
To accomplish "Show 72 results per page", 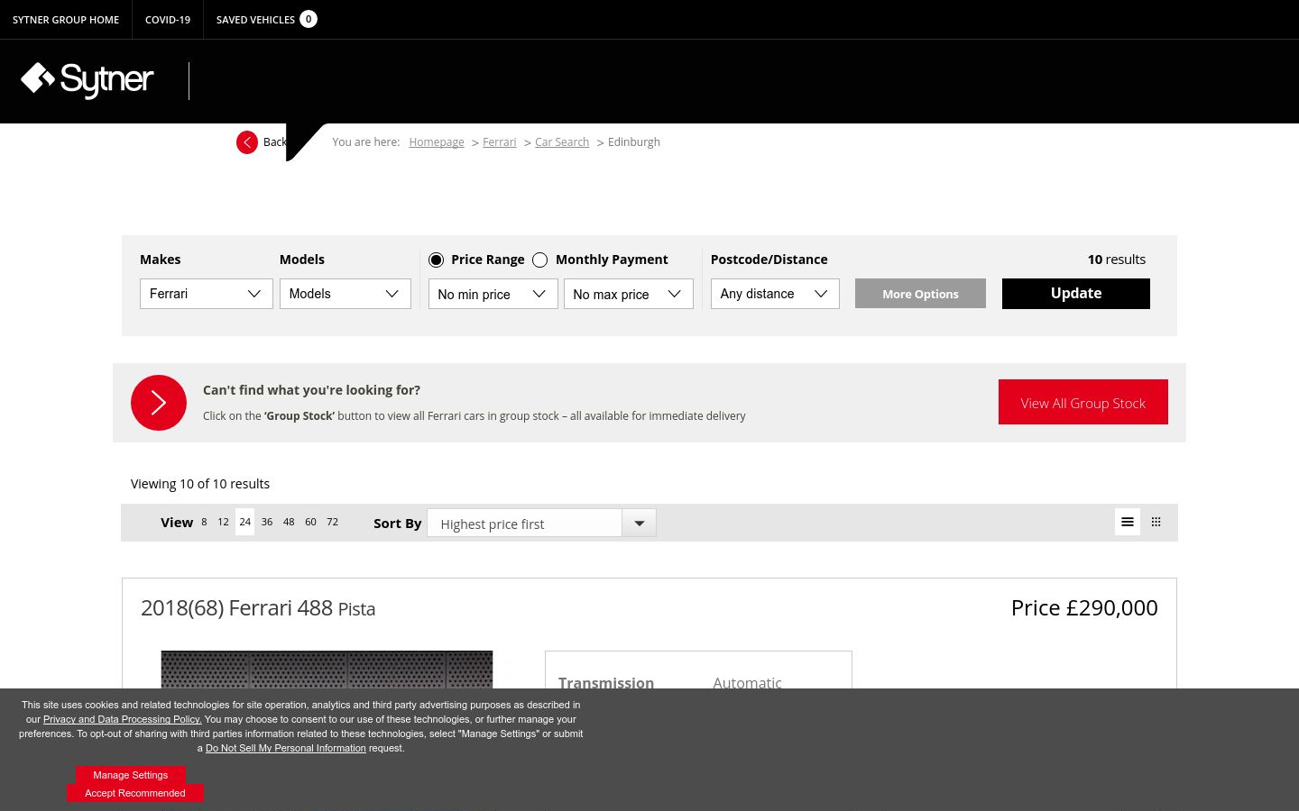I will pos(332,522).
